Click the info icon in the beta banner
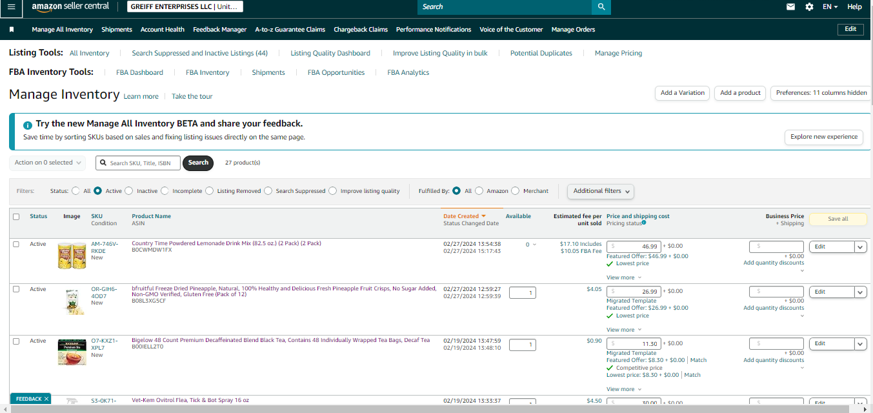This screenshot has width=873, height=413. (28, 125)
